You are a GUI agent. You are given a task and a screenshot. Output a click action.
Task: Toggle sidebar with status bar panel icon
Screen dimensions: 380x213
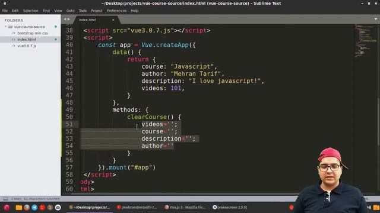(5, 199)
